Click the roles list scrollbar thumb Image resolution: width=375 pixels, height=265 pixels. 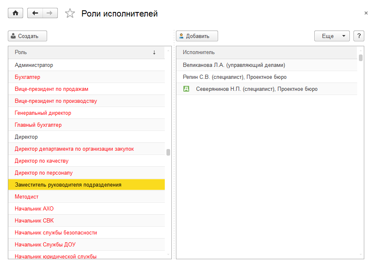168,152
